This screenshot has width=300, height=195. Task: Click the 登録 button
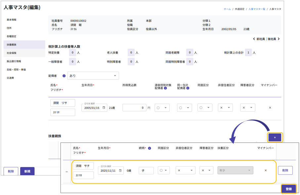pyautogui.click(x=288, y=189)
